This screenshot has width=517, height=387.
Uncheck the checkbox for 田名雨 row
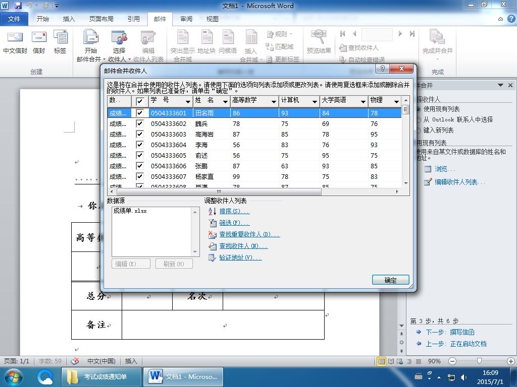click(x=140, y=113)
